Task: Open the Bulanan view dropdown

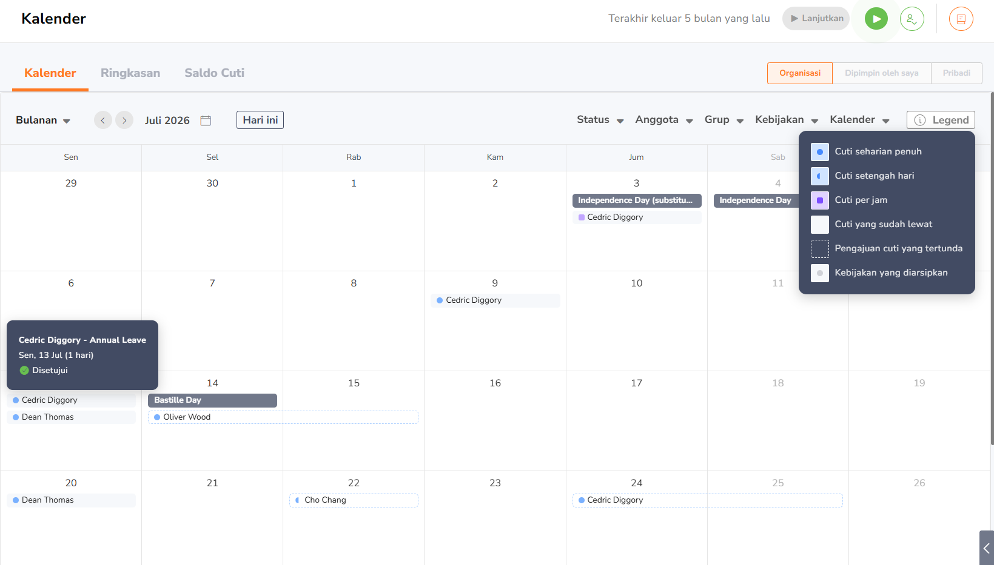Action: (43, 120)
